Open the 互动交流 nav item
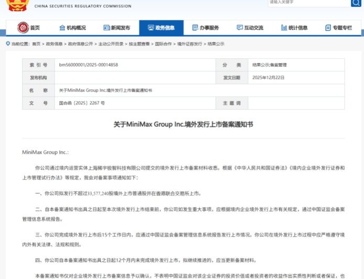Viewport: 364px width, 279px height. pyautogui.click(x=250, y=28)
